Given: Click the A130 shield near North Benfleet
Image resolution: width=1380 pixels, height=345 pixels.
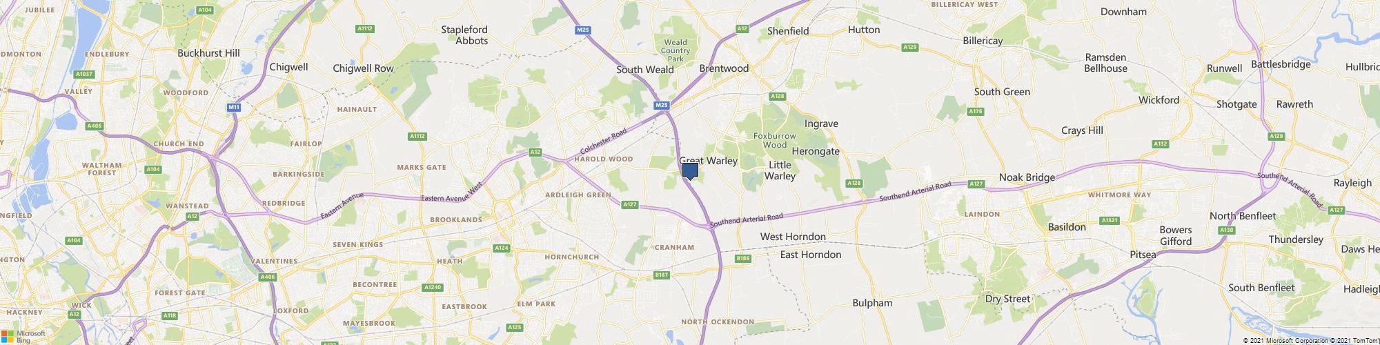Looking at the screenshot, I should (1226, 230).
